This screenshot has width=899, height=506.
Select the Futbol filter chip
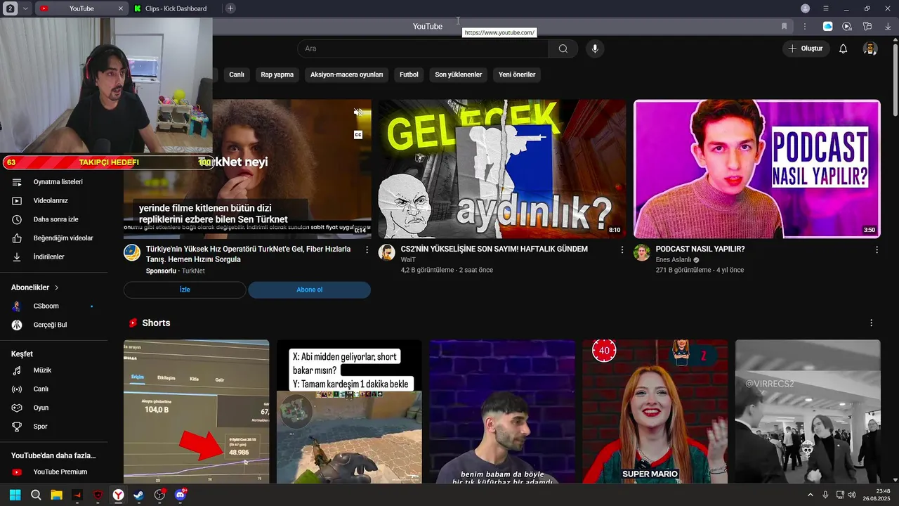tap(409, 74)
